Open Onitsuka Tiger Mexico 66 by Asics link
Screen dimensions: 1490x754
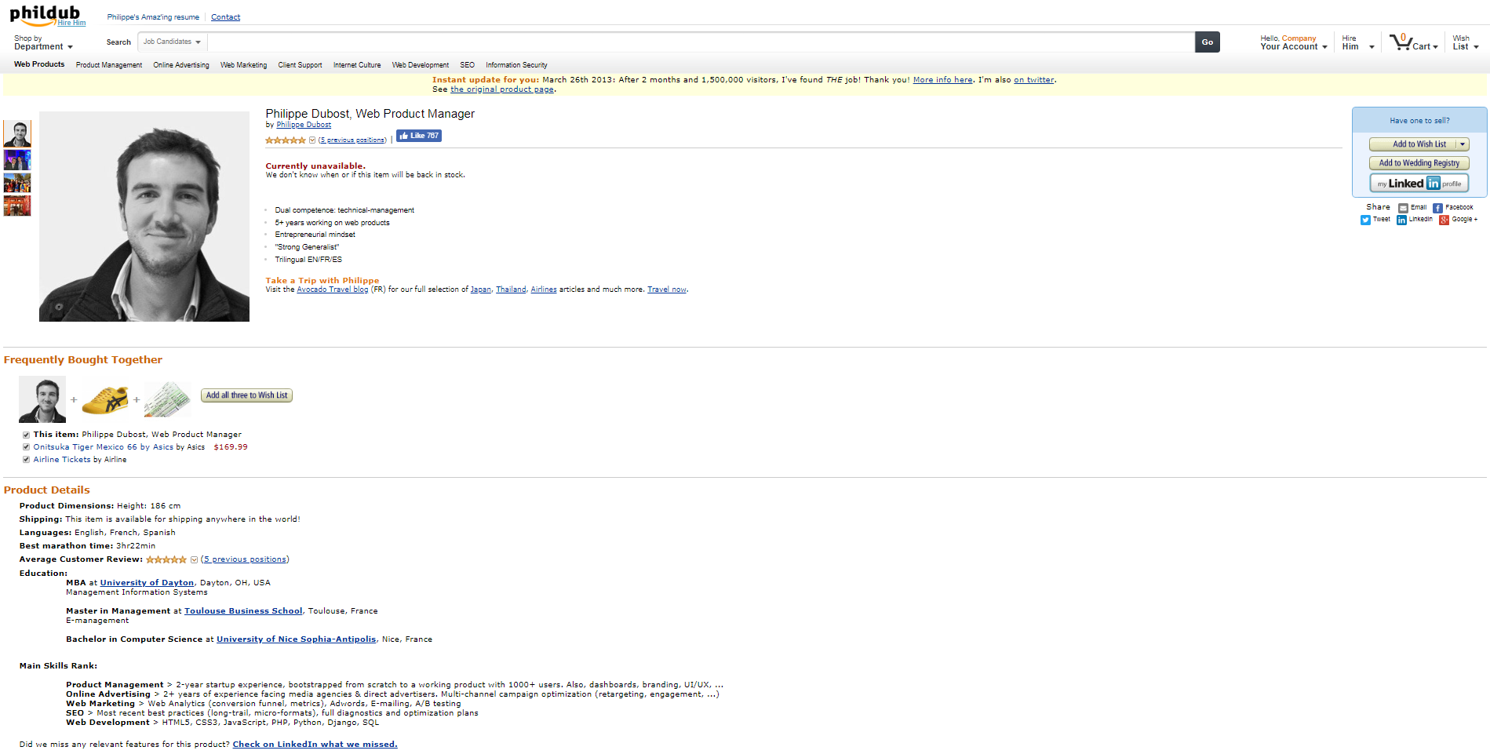click(103, 447)
